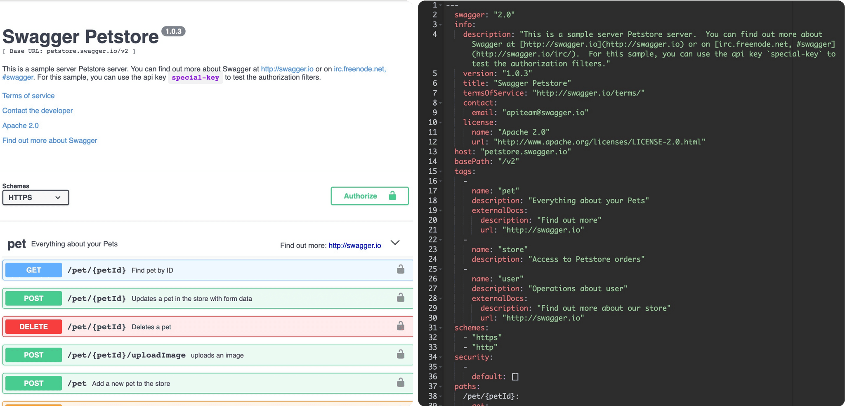
Task: Click the termsOfService editor line
Action: tap(554, 93)
